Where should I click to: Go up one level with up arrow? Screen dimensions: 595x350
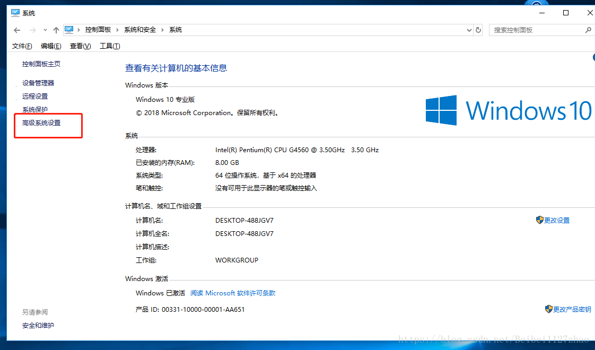coord(56,30)
